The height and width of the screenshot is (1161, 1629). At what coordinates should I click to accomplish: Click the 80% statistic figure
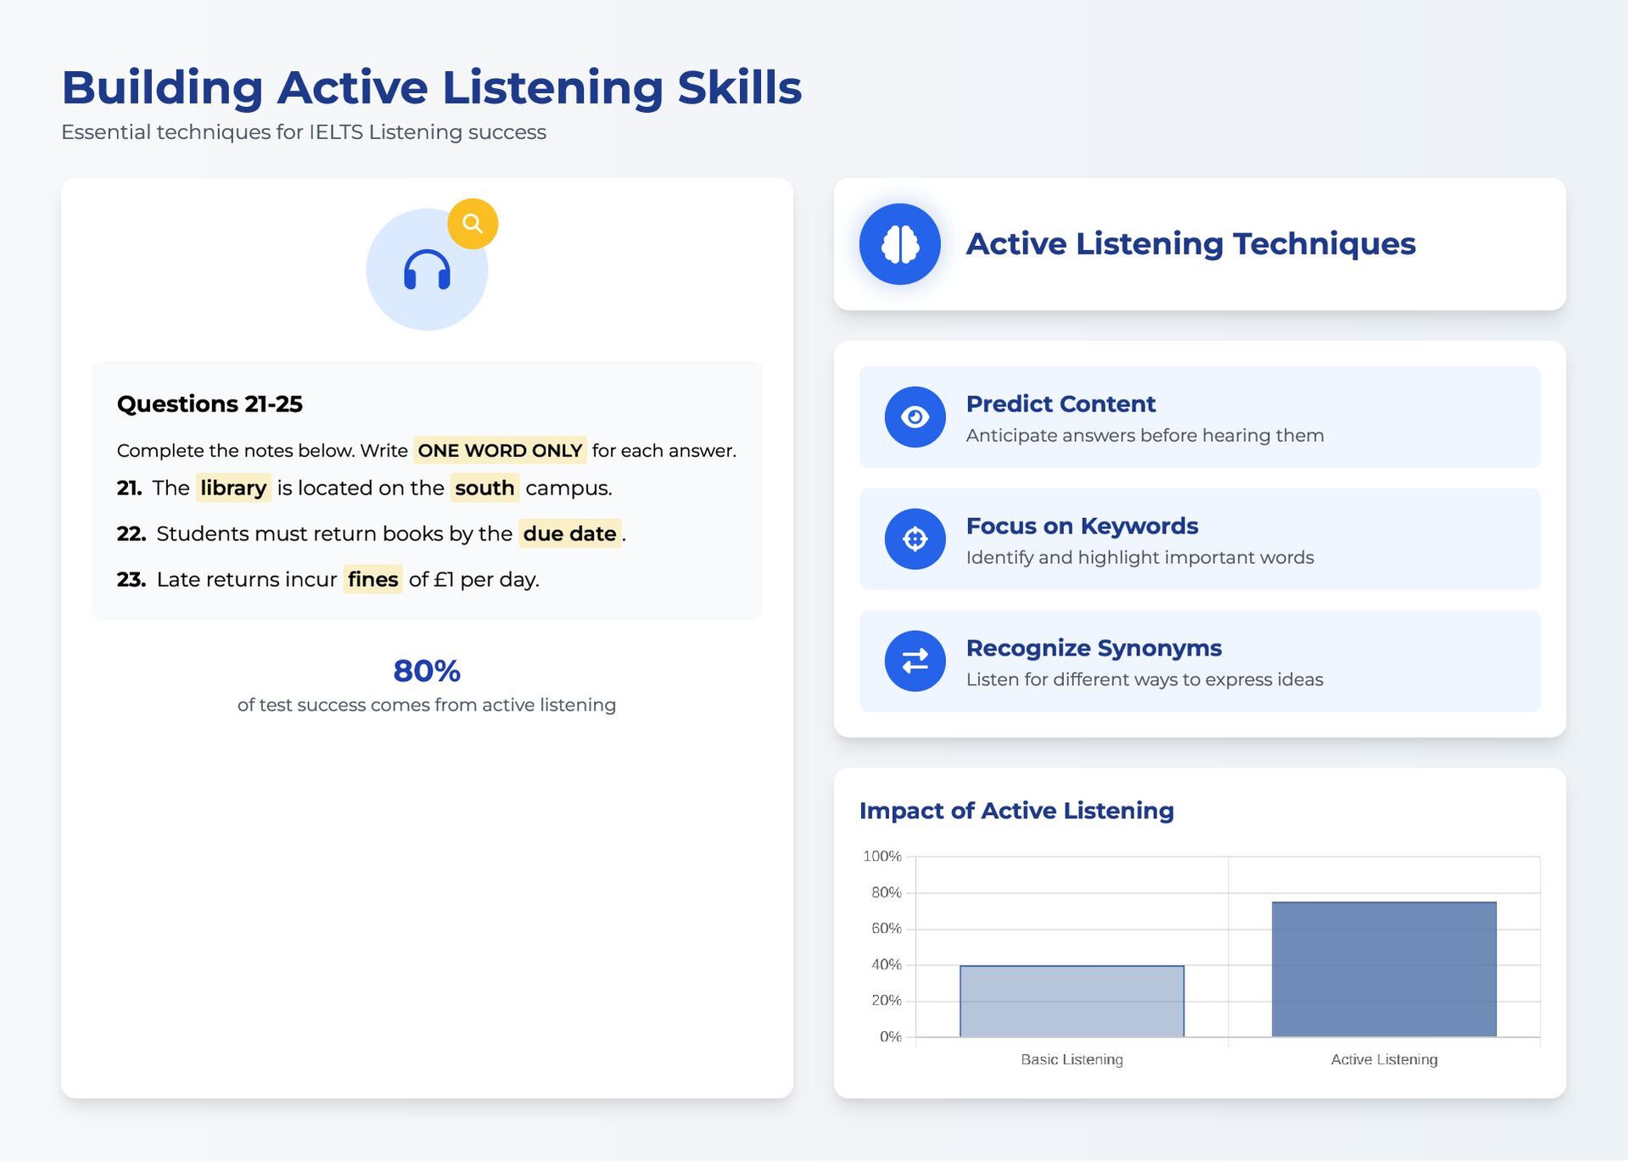click(x=427, y=671)
